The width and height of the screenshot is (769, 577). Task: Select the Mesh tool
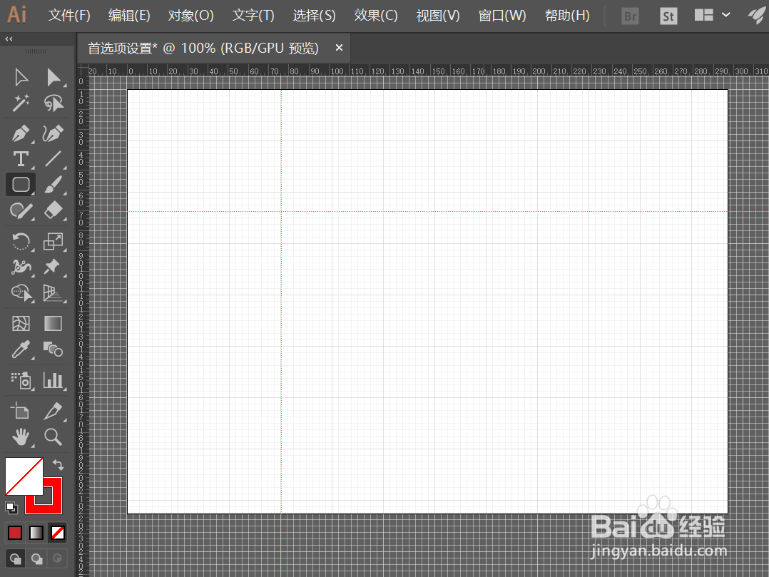click(x=21, y=324)
